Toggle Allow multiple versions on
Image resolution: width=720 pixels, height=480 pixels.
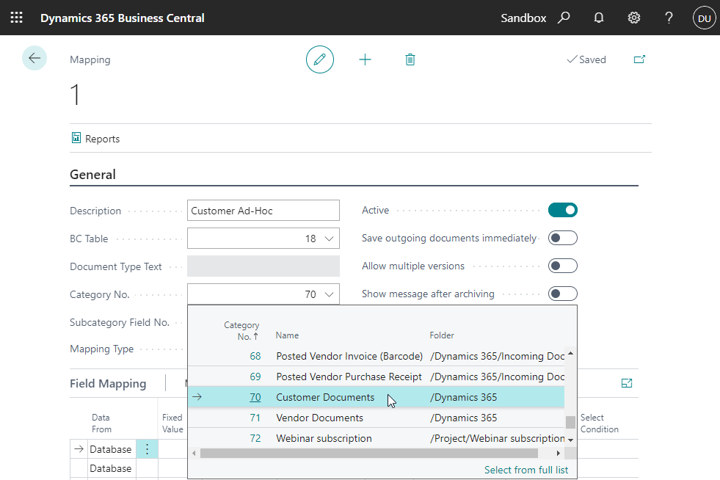[563, 266]
